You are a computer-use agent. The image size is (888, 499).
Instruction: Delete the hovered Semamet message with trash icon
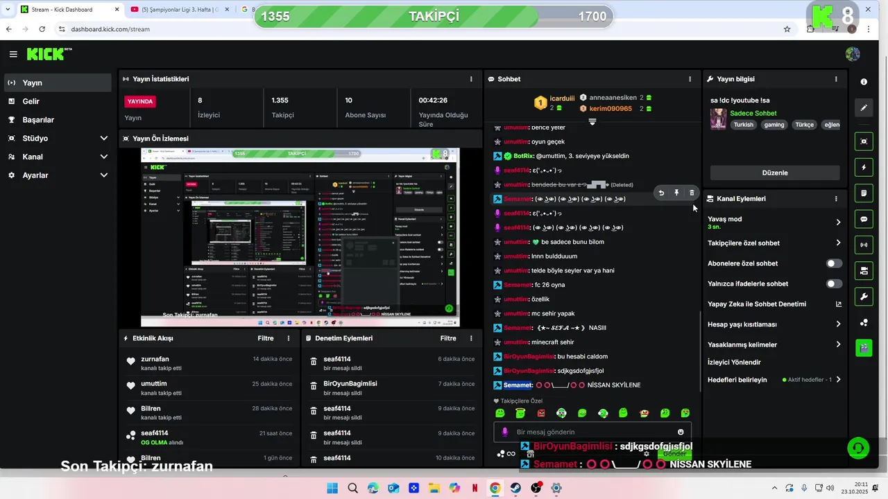tap(692, 193)
